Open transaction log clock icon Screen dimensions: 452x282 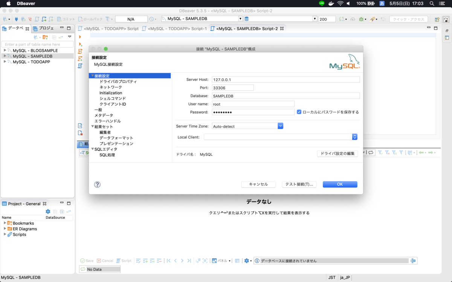pyautogui.click(x=151, y=19)
